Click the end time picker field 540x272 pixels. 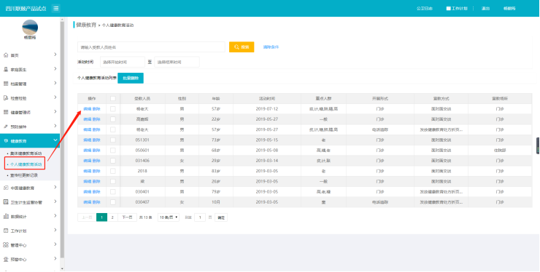177,62
